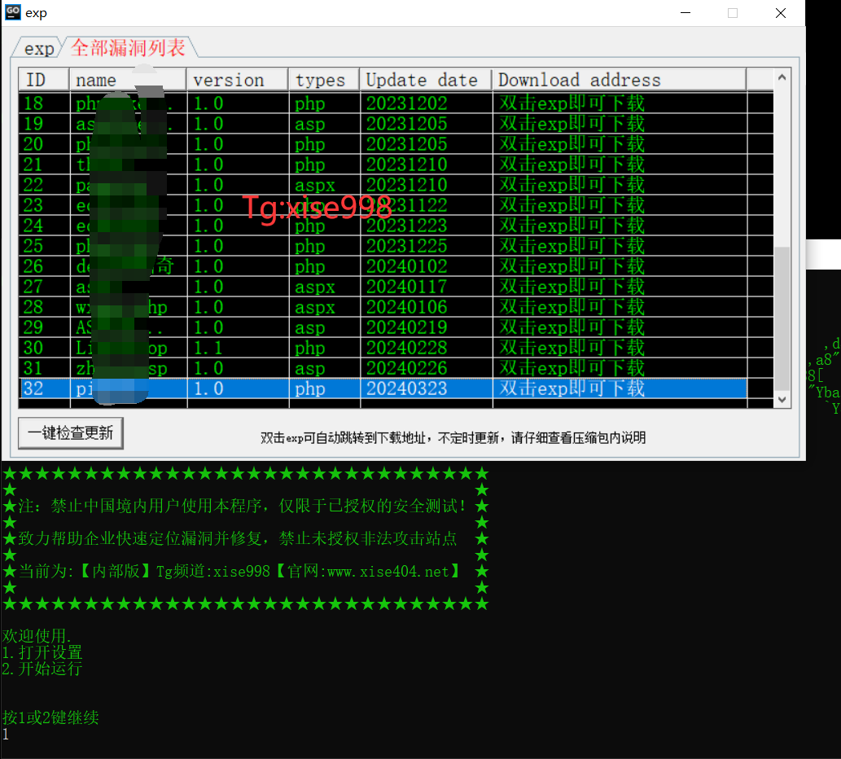Sort by the ID column header
The width and height of the screenshot is (841, 759).
coord(43,79)
